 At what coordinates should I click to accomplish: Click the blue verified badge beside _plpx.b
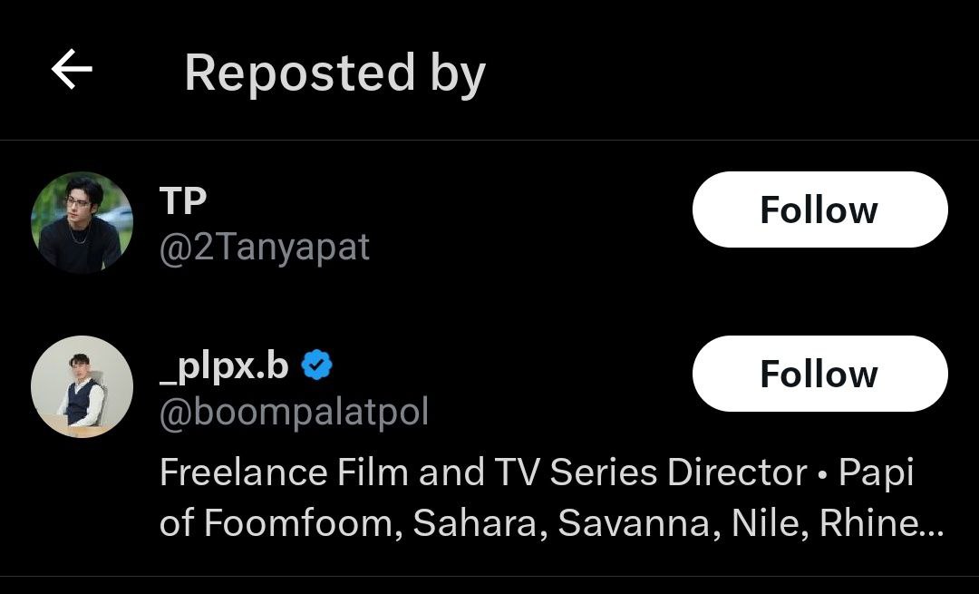316,365
